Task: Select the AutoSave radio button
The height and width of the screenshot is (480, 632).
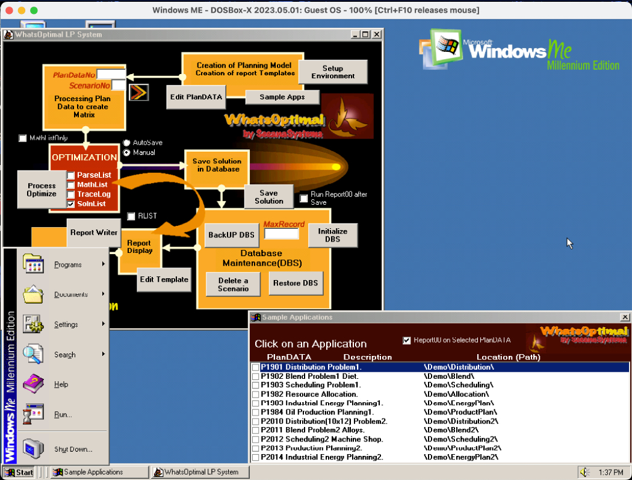Action: click(x=126, y=143)
